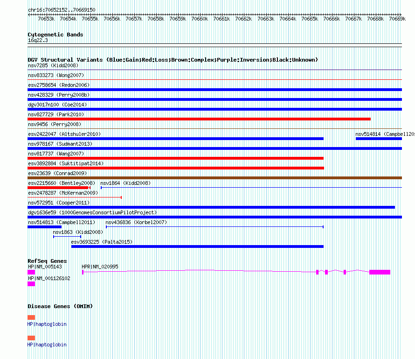Click the chr16:70652152..70669150 coordinate label
The height and width of the screenshot is (359, 415).
[x=62, y=10]
